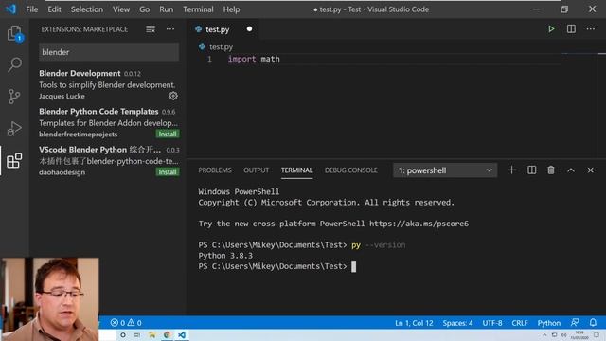
Task: Open Blender Development manage gear
Action: (x=173, y=96)
